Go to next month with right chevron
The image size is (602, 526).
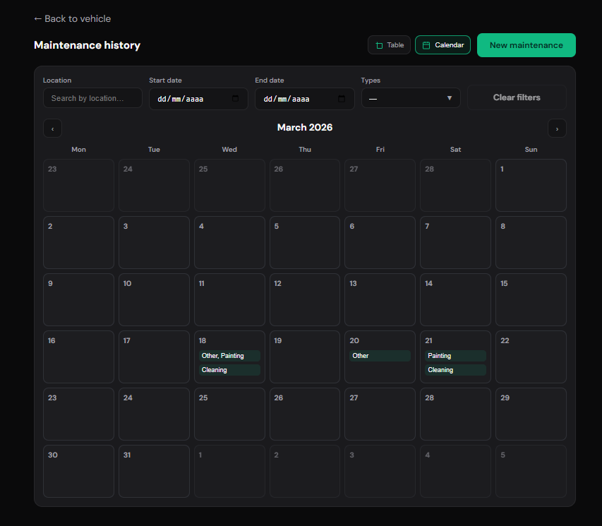(x=557, y=128)
